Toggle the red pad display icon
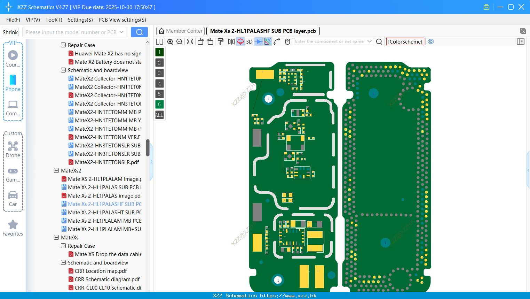 240,41
